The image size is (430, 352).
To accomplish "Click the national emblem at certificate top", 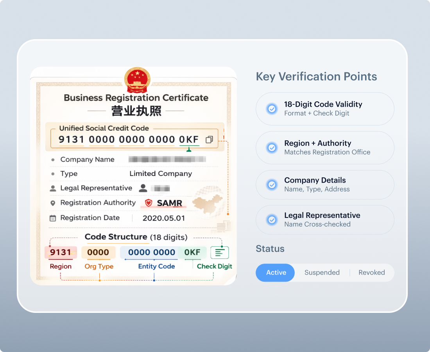I will click(x=137, y=79).
